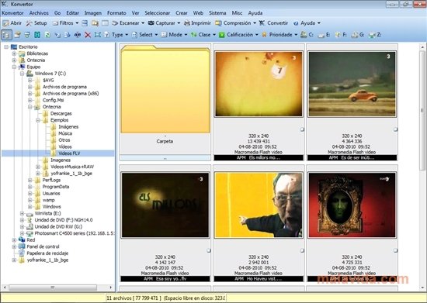Image resolution: width=427 pixels, height=303 pixels.
Task: Open the Editar menu
Action: [x=73, y=13]
